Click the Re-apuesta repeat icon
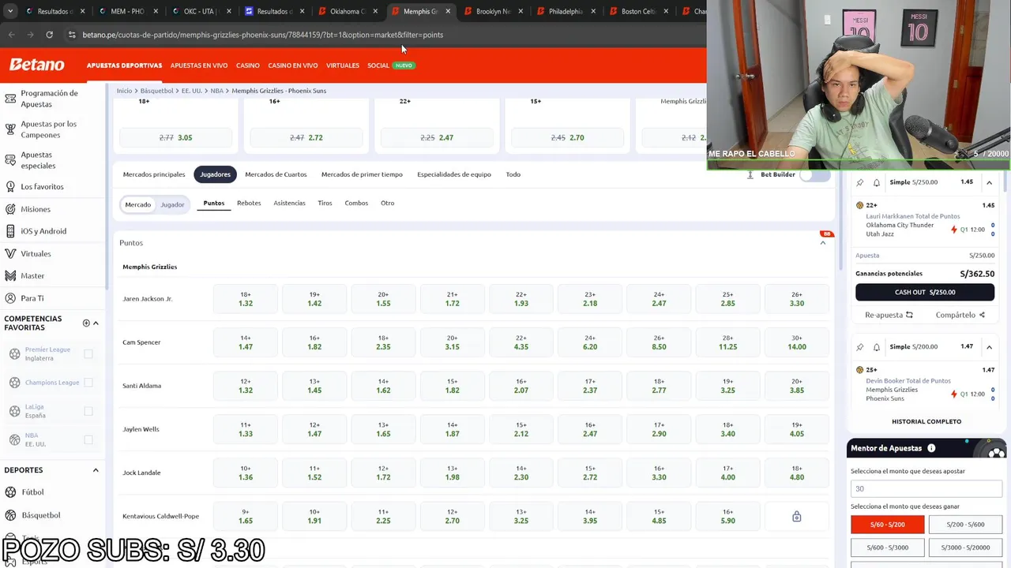The width and height of the screenshot is (1011, 568). coord(909,315)
